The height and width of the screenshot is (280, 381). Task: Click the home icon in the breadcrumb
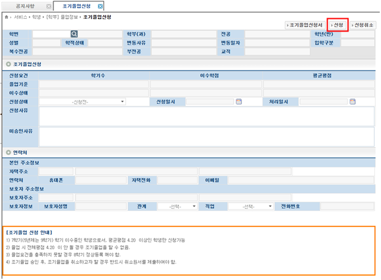[7, 16]
